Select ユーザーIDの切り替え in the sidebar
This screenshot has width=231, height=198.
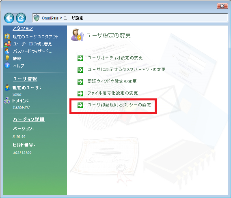click(x=32, y=44)
